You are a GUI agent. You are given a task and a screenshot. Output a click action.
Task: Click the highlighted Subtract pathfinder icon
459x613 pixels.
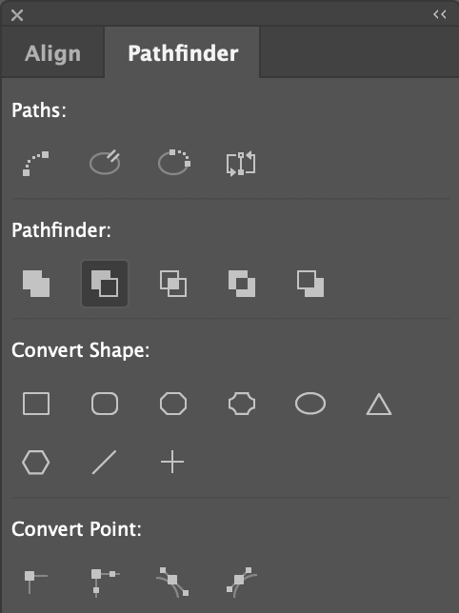tap(105, 284)
